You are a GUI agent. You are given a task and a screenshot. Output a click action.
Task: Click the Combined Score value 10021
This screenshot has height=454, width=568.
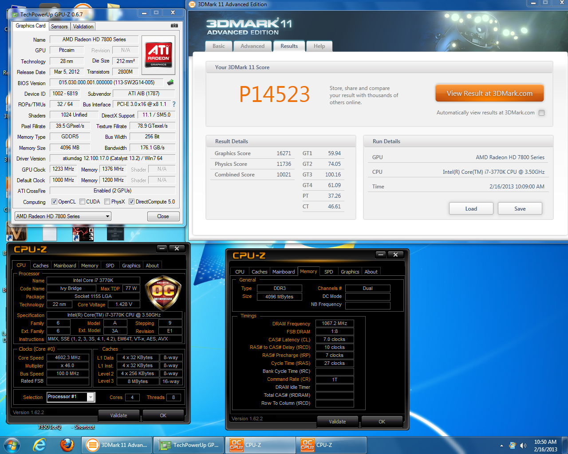pos(284,175)
